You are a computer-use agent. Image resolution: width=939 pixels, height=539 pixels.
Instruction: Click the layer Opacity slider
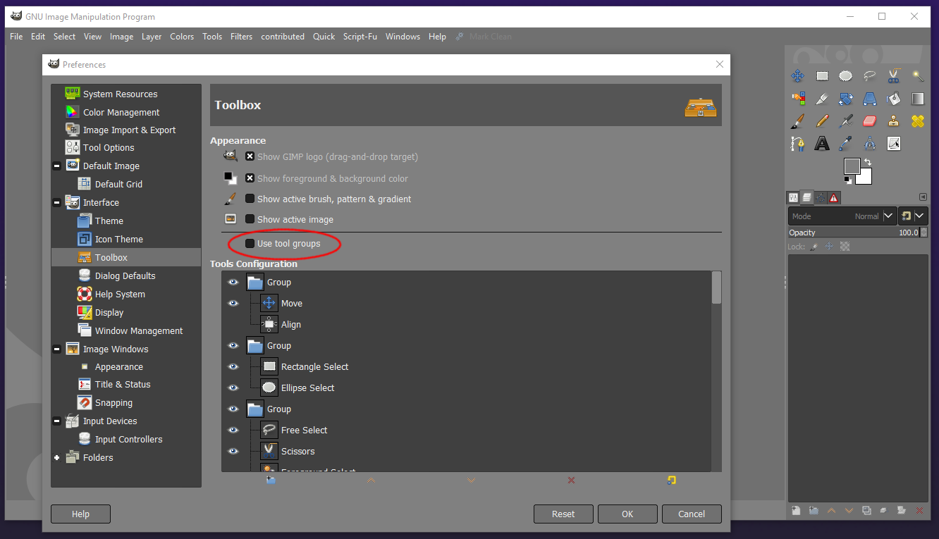pos(854,233)
